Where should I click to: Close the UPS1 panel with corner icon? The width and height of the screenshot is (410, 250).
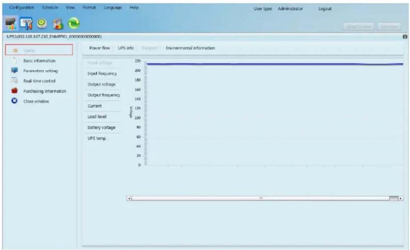[405, 37]
